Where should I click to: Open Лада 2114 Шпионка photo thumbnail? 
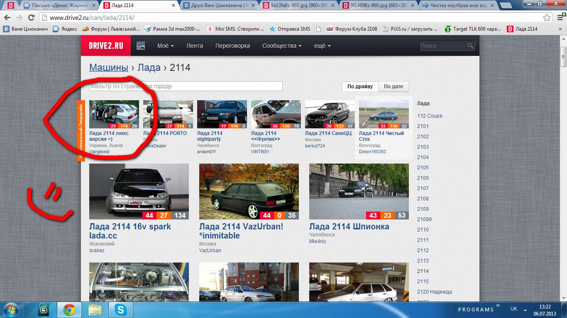click(x=359, y=191)
